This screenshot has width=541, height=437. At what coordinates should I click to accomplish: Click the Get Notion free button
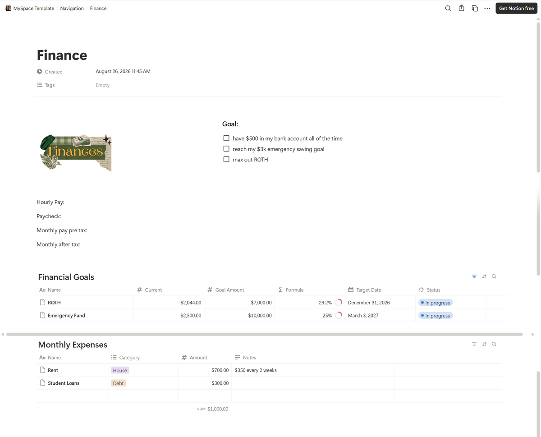516,8
